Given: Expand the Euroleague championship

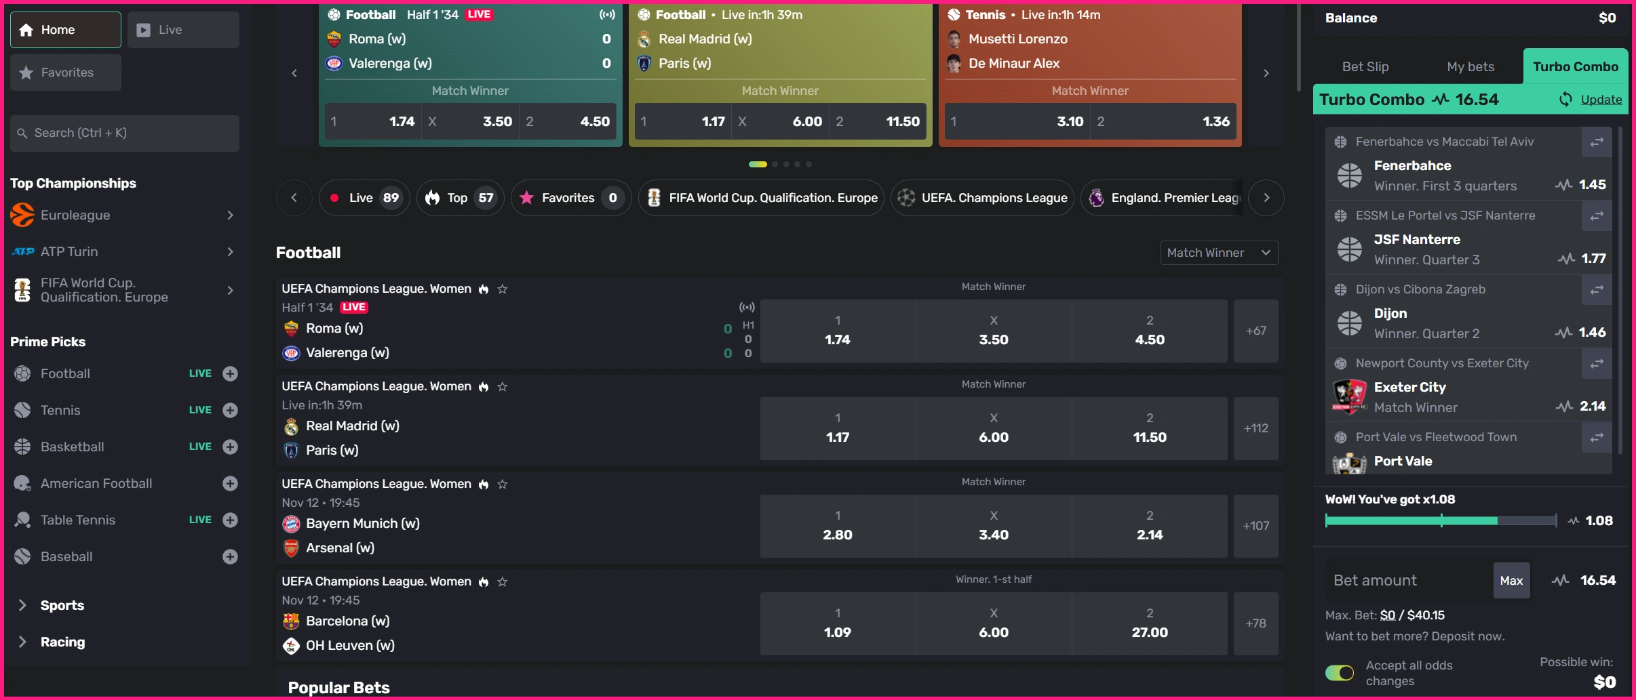Looking at the screenshot, I should point(231,215).
